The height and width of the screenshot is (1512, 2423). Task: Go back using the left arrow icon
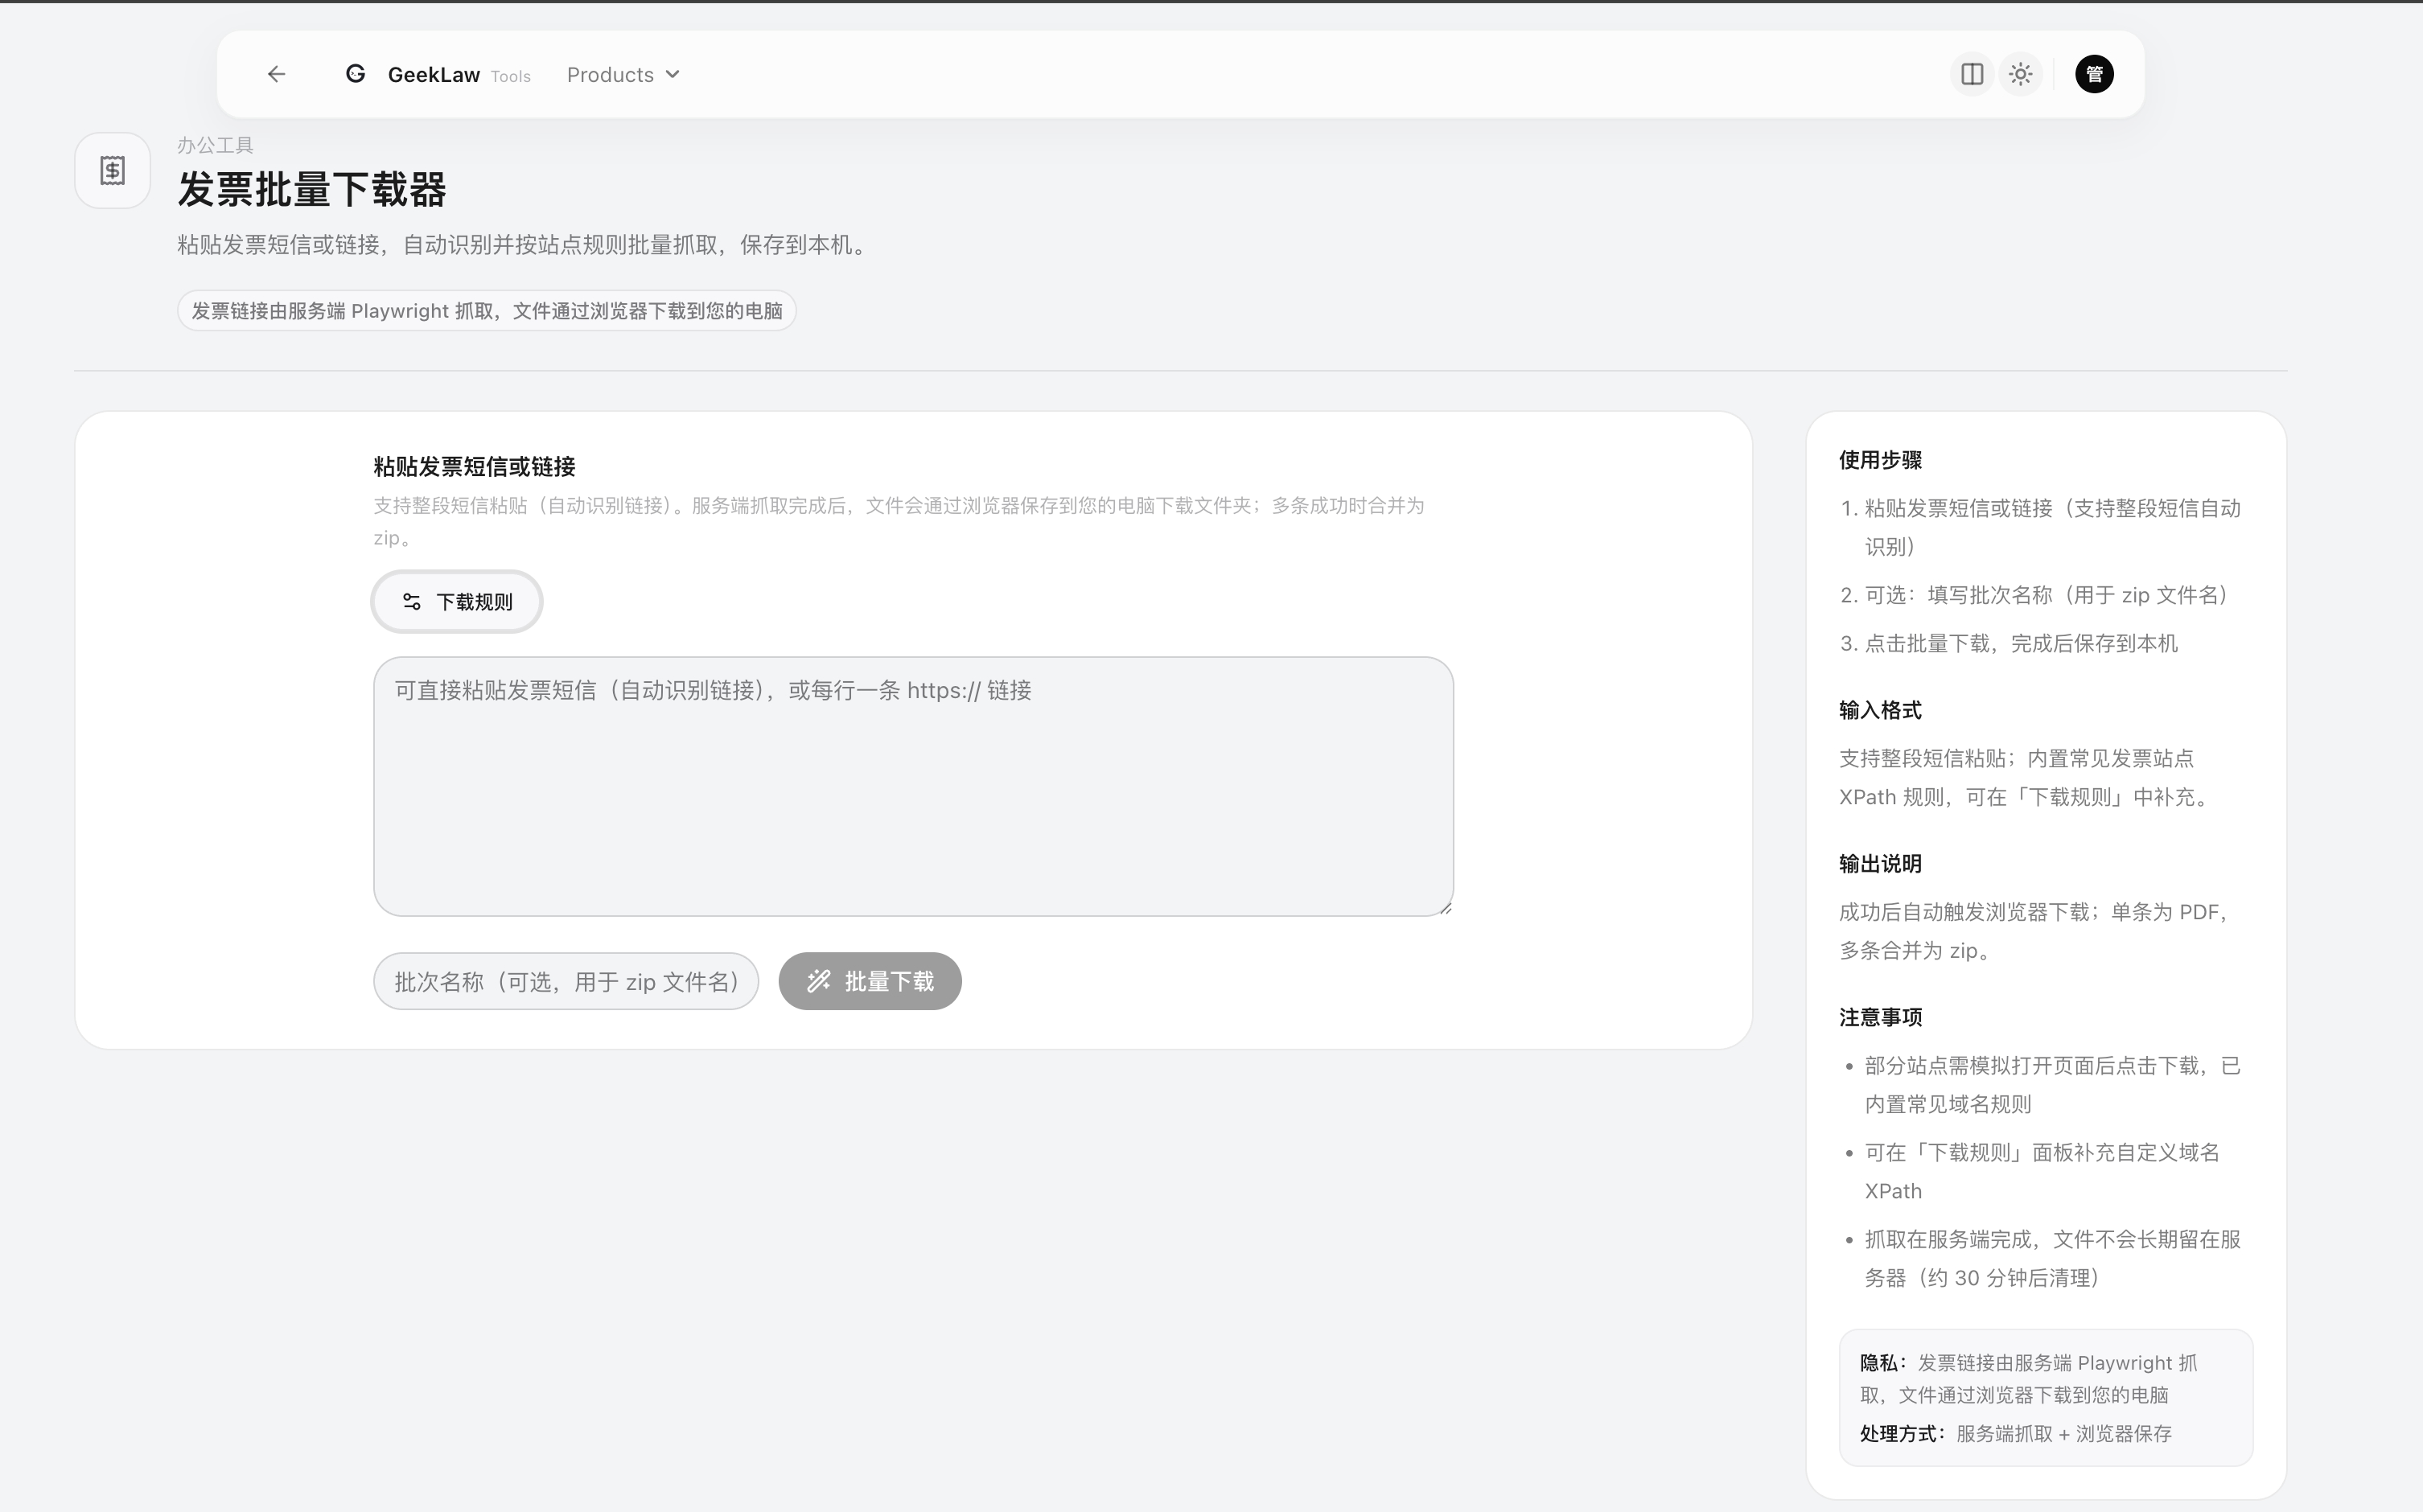point(277,74)
